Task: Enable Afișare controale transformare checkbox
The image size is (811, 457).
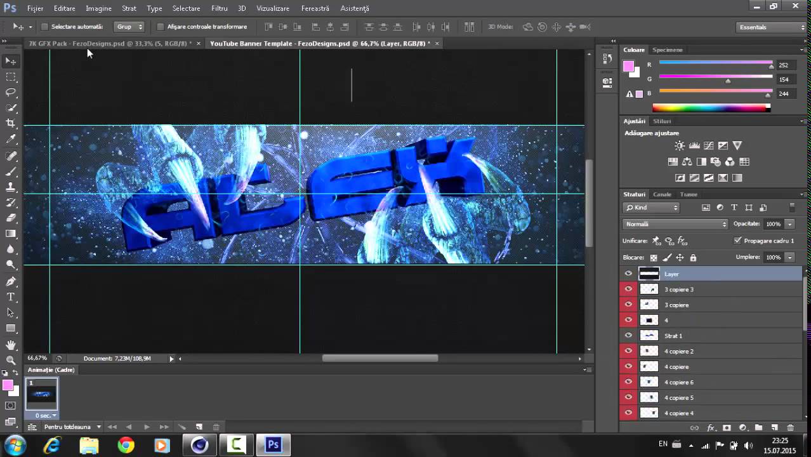Action: coord(160,27)
